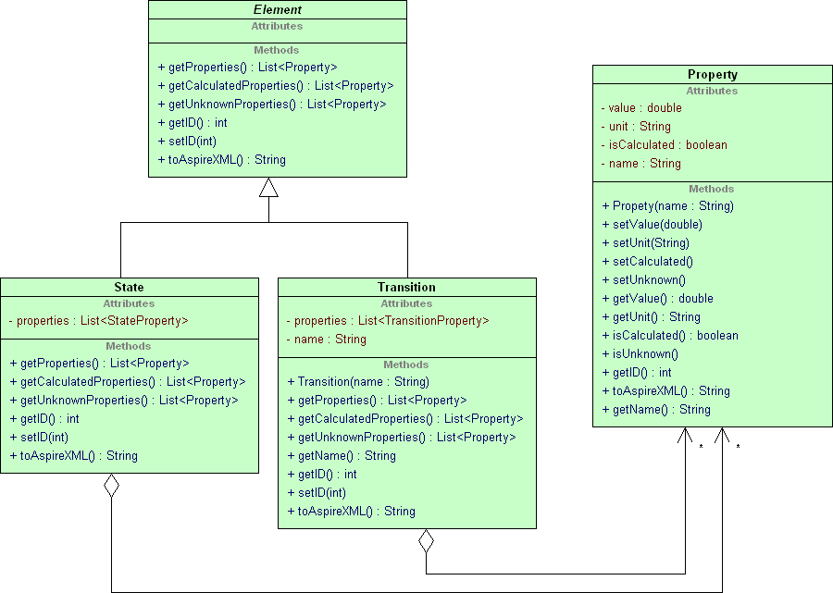Select the Transition class title
Image resolution: width=833 pixels, height=593 pixels.
406,287
